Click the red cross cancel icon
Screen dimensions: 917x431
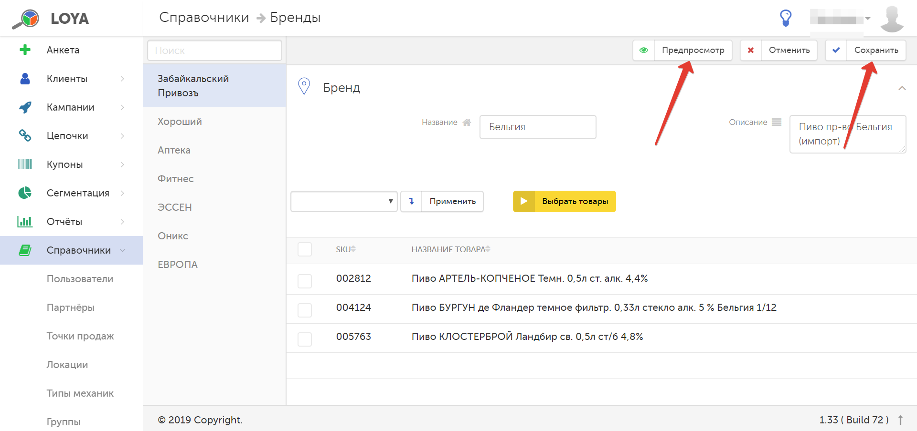tap(751, 50)
